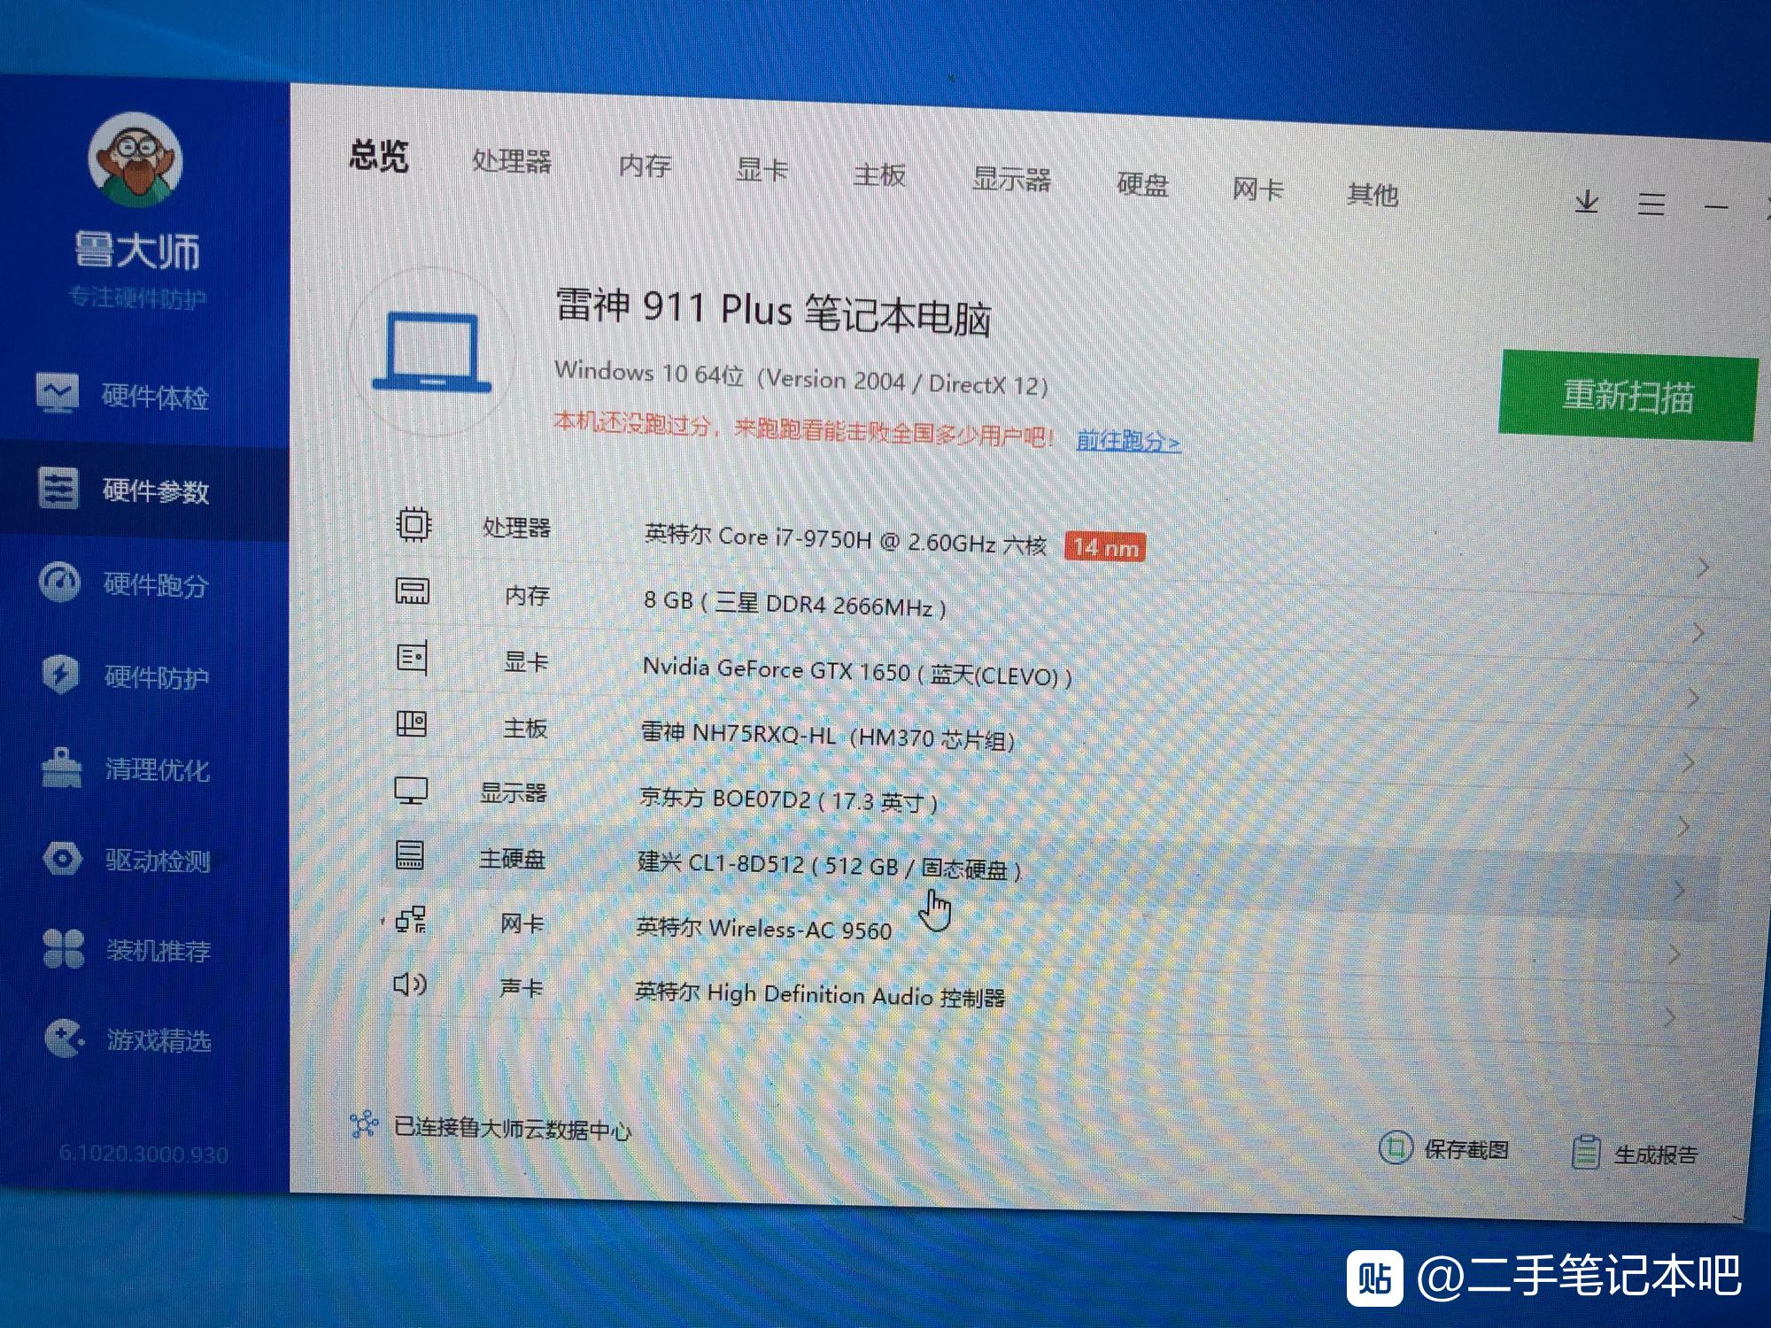Click the network card icon
The height and width of the screenshot is (1328, 1771).
coord(410,921)
